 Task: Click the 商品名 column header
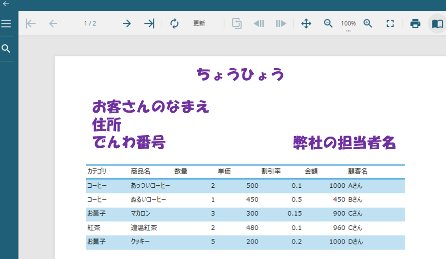click(141, 172)
